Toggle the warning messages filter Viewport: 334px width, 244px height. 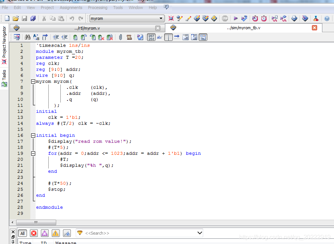tap(55, 233)
